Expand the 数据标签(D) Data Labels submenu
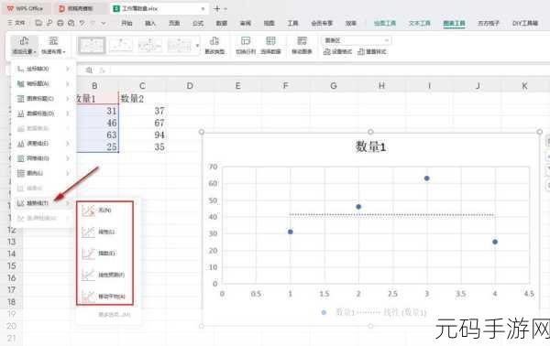Image resolution: width=550 pixels, height=346 pixels. point(43,114)
